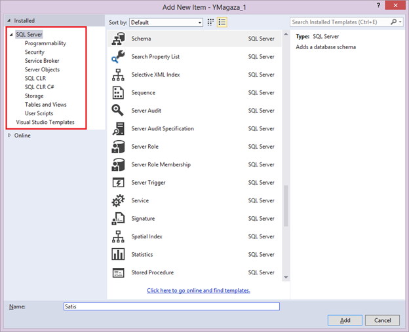Screen dimensions: 409x332
Task: Select the Schema template icon
Action: pyautogui.click(x=118, y=39)
